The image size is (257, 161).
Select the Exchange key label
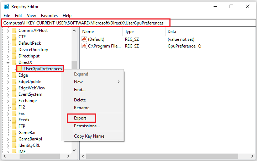click(x=27, y=101)
